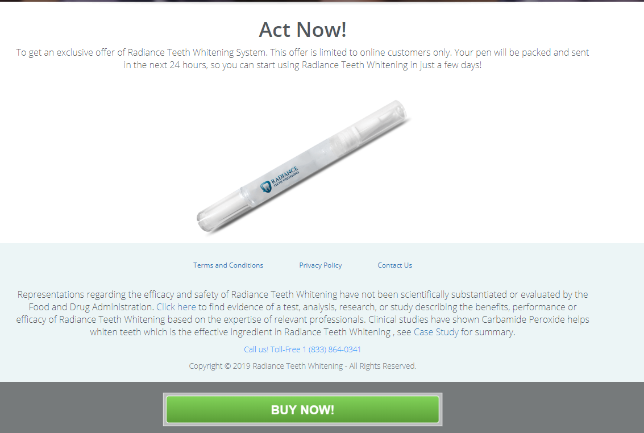Click the copyright 2019 notice text
This screenshot has height=433, width=644.
click(302, 366)
